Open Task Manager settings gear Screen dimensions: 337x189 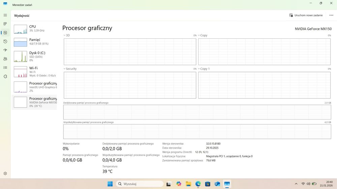tap(5, 173)
